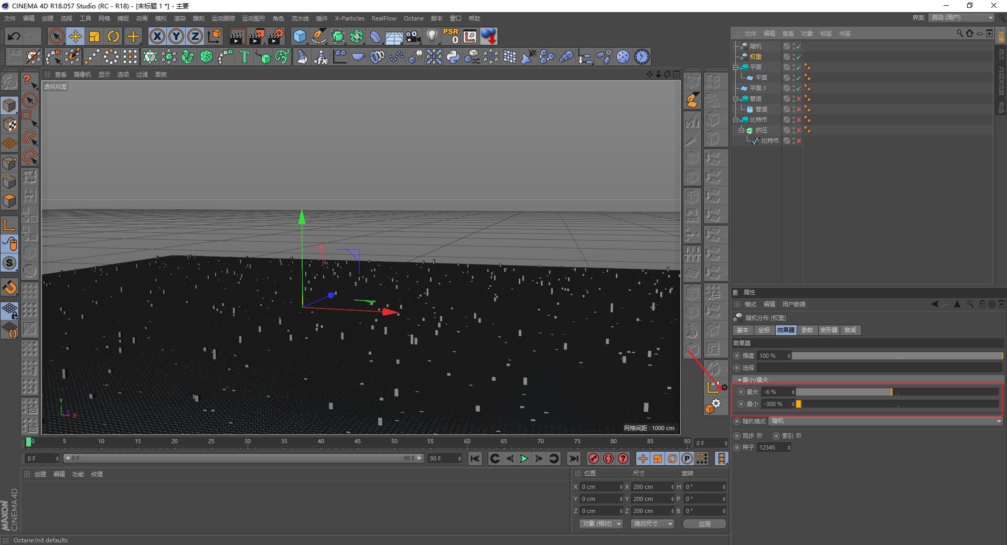Open the 对象 (相对) dropdown
The image size is (1007, 545).
click(x=601, y=524)
